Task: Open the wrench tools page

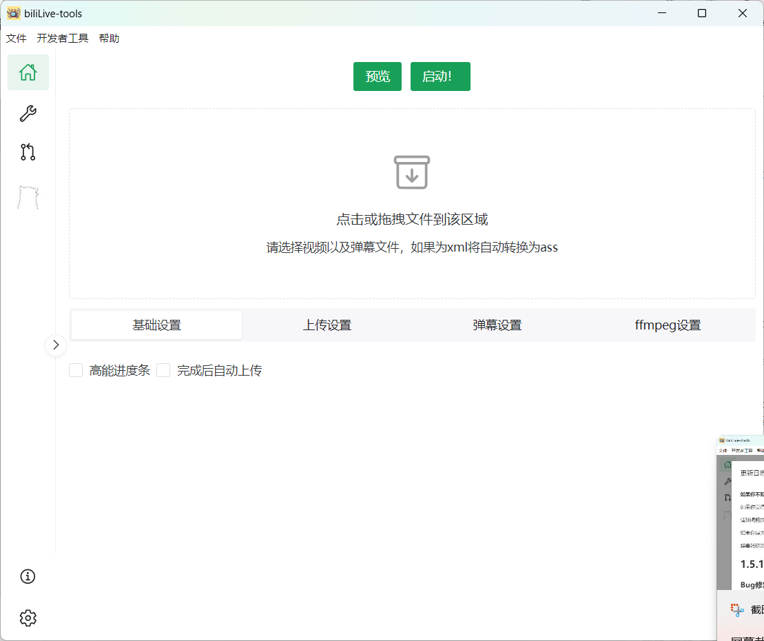Action: [x=28, y=114]
